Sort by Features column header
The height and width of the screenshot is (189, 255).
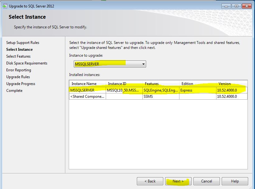[161, 84]
